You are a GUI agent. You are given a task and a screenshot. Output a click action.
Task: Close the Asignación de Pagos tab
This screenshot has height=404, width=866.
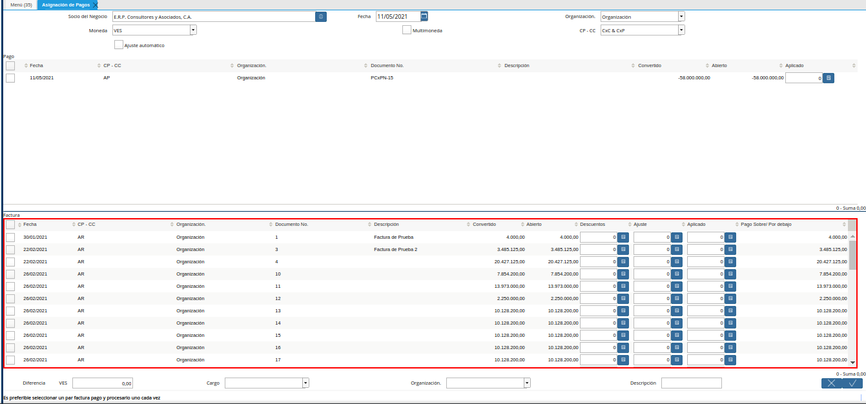pos(96,5)
